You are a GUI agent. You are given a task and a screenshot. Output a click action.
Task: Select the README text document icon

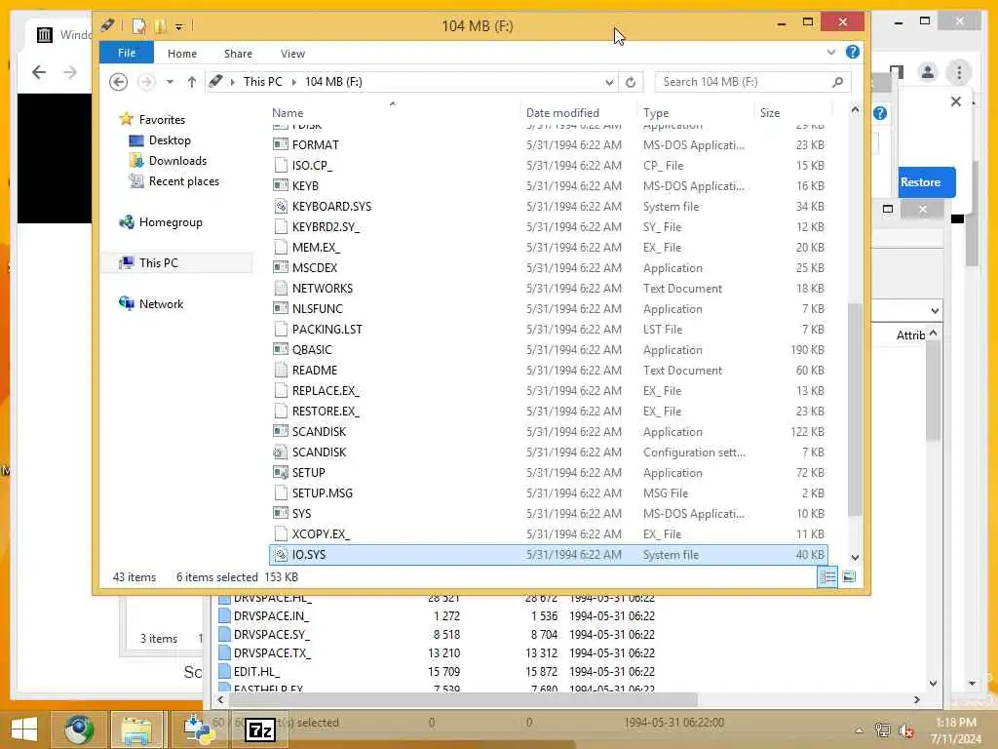[281, 370]
